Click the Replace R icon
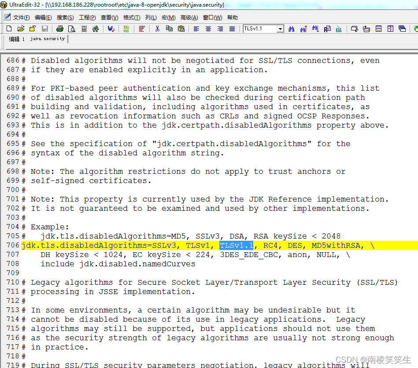 [x=327, y=29]
